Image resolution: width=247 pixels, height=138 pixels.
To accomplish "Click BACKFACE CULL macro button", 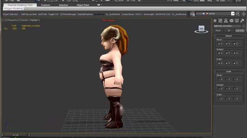I will (163, 14).
